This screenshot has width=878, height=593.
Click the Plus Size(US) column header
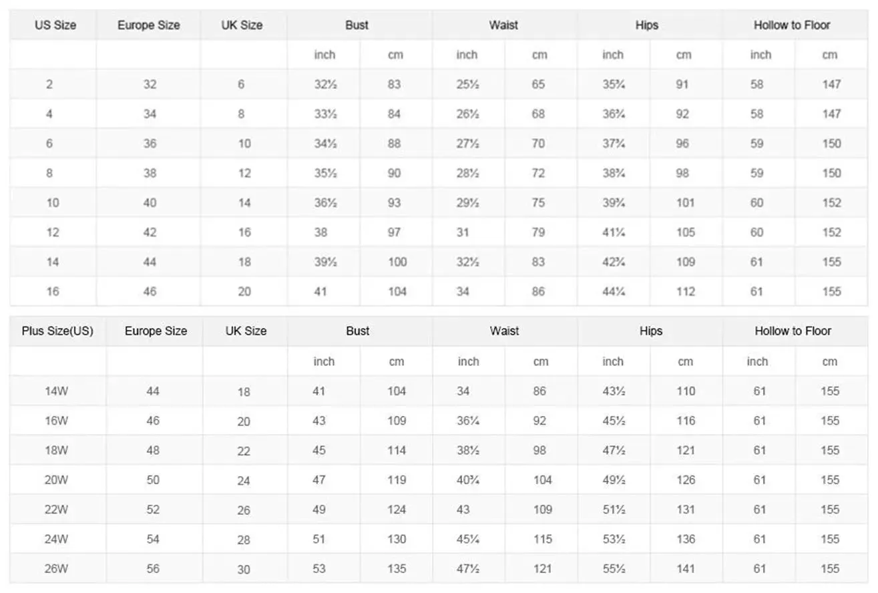coord(57,331)
